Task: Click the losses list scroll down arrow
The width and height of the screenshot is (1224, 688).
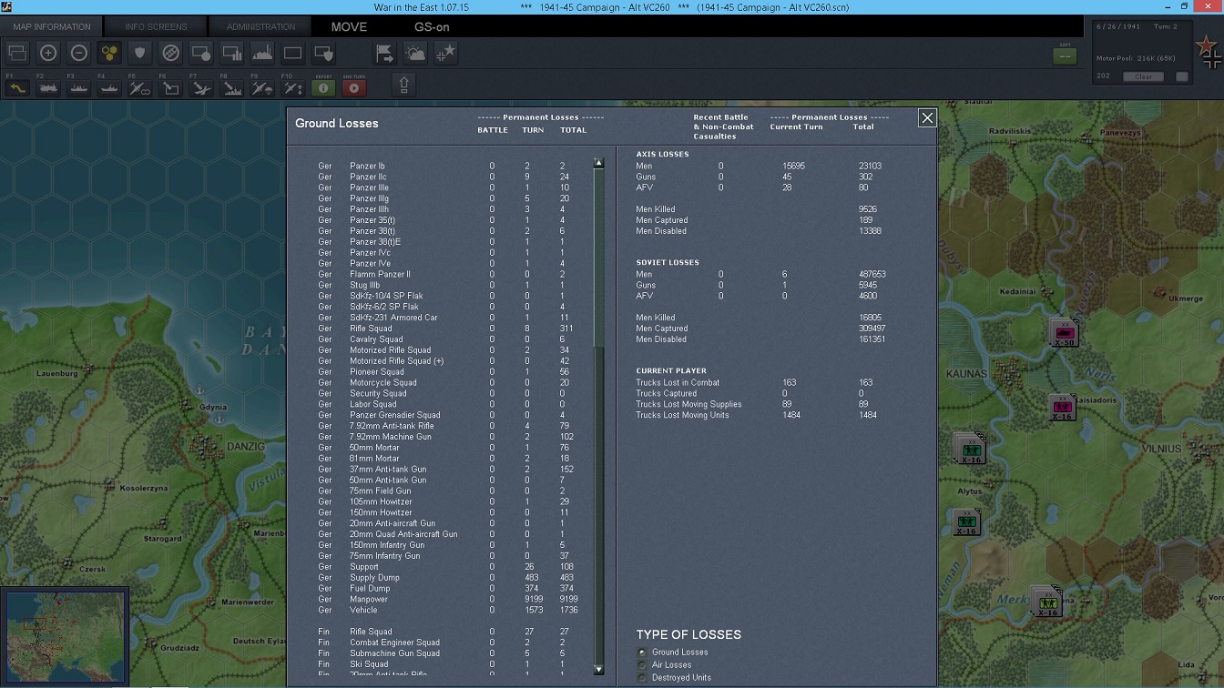Action: point(598,670)
